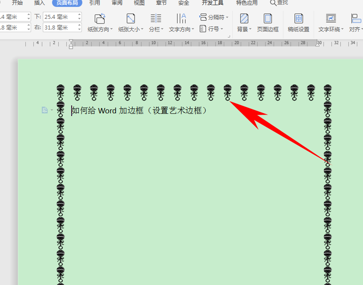Expand the 分隔符 dropdown arrow
Image resolution: width=363 pixels, height=285 pixels.
[227, 17]
